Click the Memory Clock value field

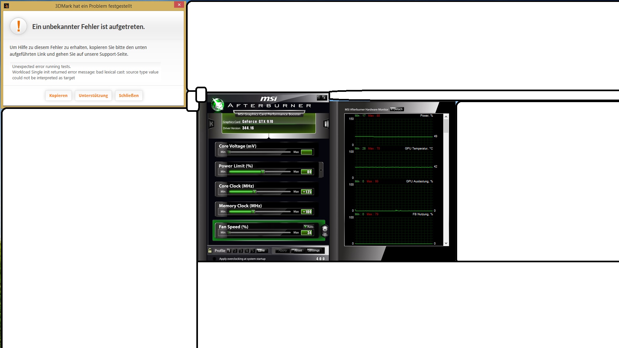(x=307, y=212)
